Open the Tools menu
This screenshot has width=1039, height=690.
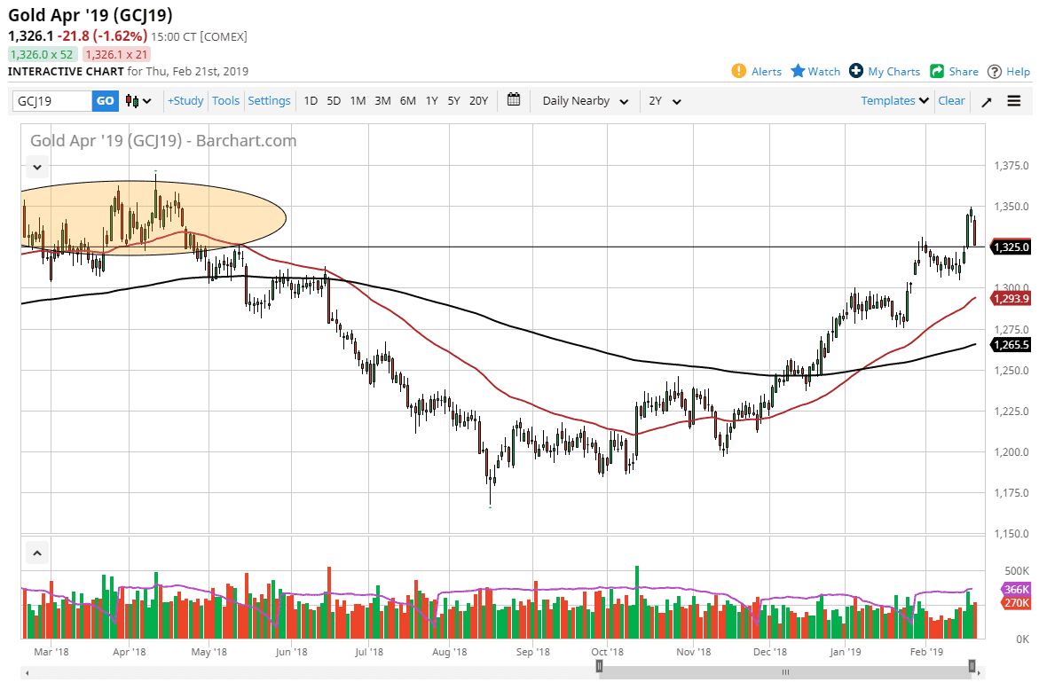[225, 100]
